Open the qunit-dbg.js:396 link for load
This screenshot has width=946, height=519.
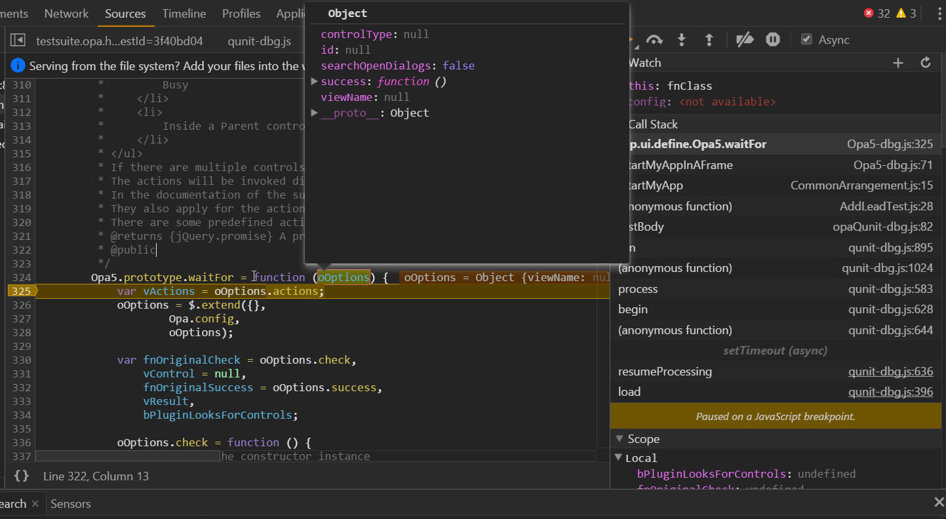(890, 392)
